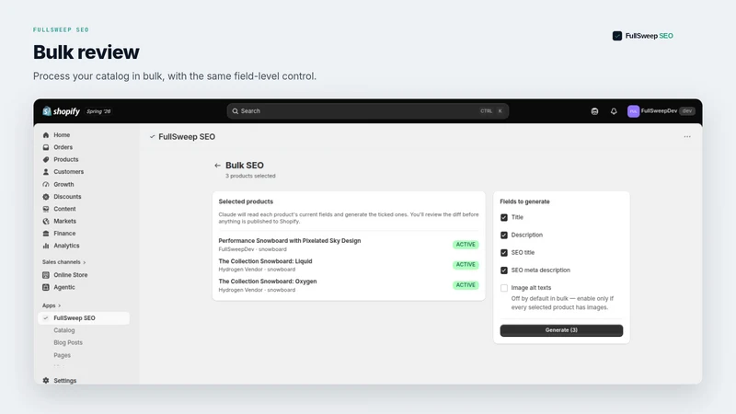Click the Products tag icon
This screenshot has width=736, height=414.
click(x=46, y=159)
